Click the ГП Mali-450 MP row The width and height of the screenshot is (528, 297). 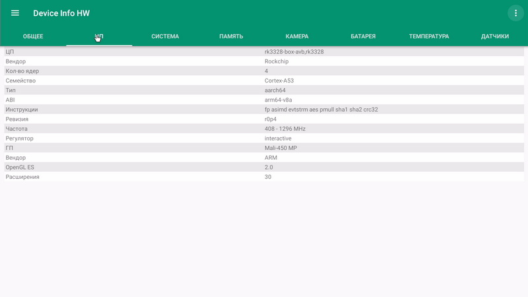pos(264,148)
